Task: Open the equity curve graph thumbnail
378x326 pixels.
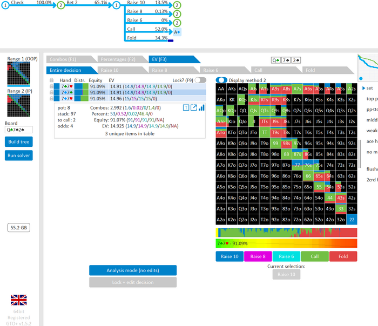Action: click(368, 68)
